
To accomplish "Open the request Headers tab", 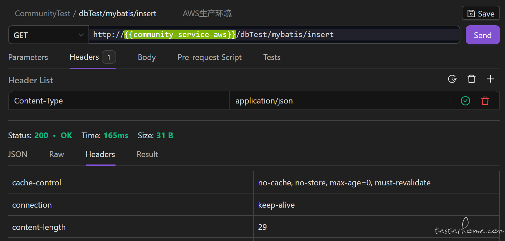I will [x=93, y=57].
